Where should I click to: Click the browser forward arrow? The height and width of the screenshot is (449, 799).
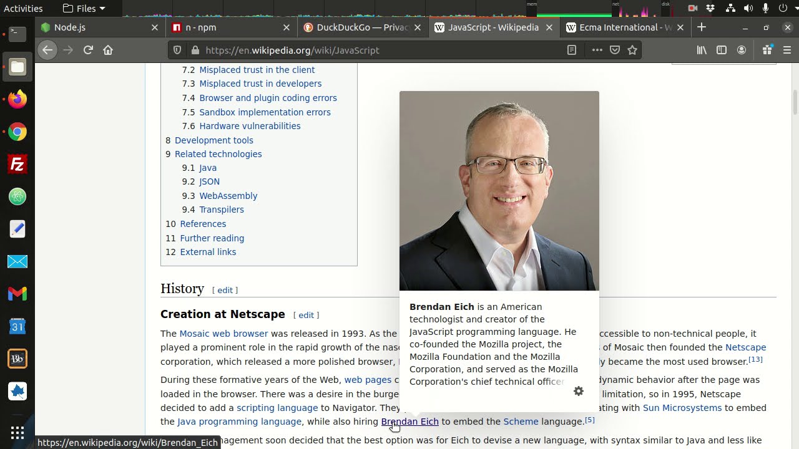pyautogui.click(x=68, y=51)
